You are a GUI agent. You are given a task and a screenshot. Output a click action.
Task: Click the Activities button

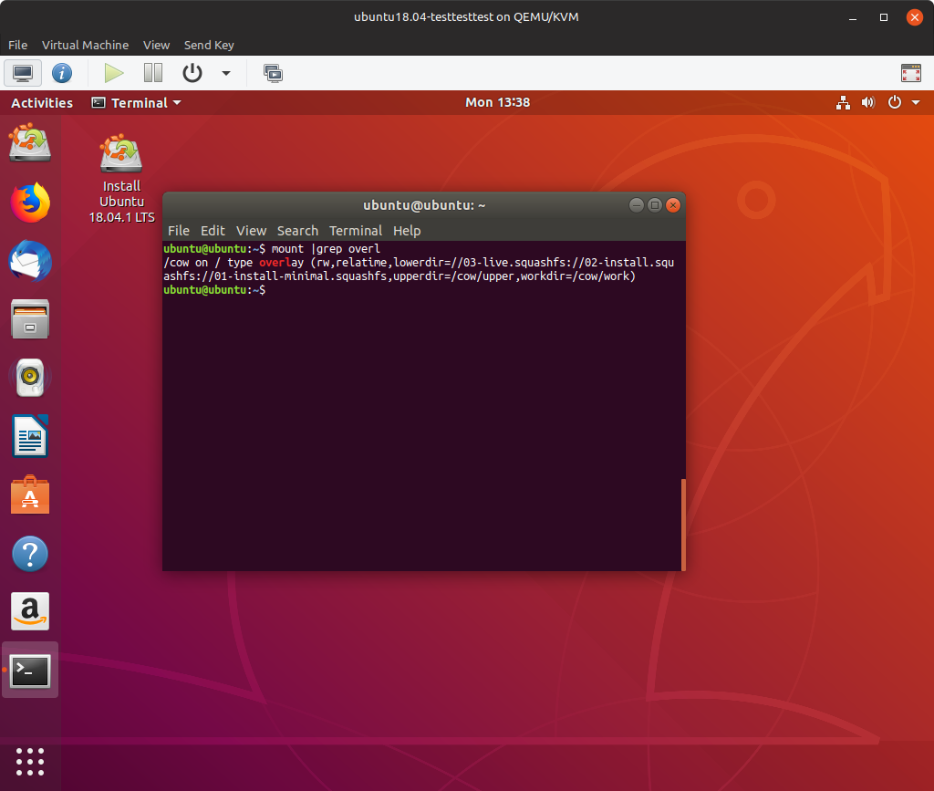42,103
